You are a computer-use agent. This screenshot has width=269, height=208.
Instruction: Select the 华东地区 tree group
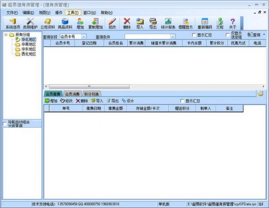point(29,49)
